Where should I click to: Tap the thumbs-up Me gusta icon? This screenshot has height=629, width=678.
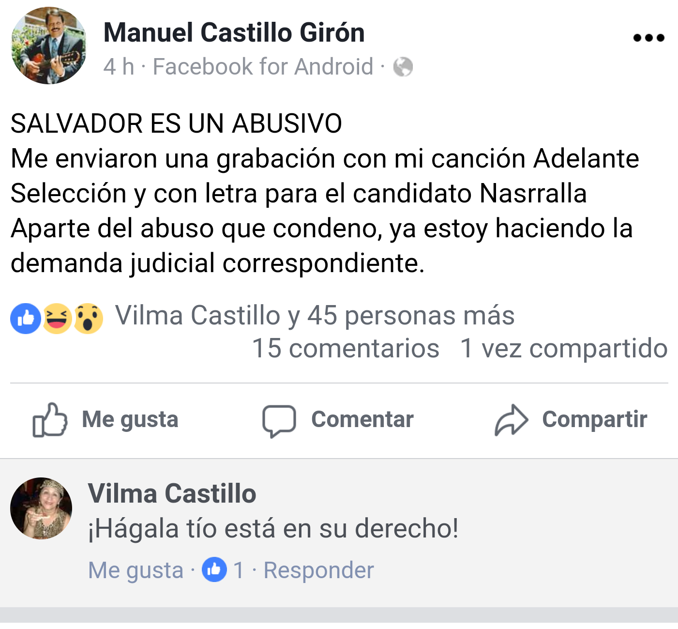pyautogui.click(x=49, y=419)
